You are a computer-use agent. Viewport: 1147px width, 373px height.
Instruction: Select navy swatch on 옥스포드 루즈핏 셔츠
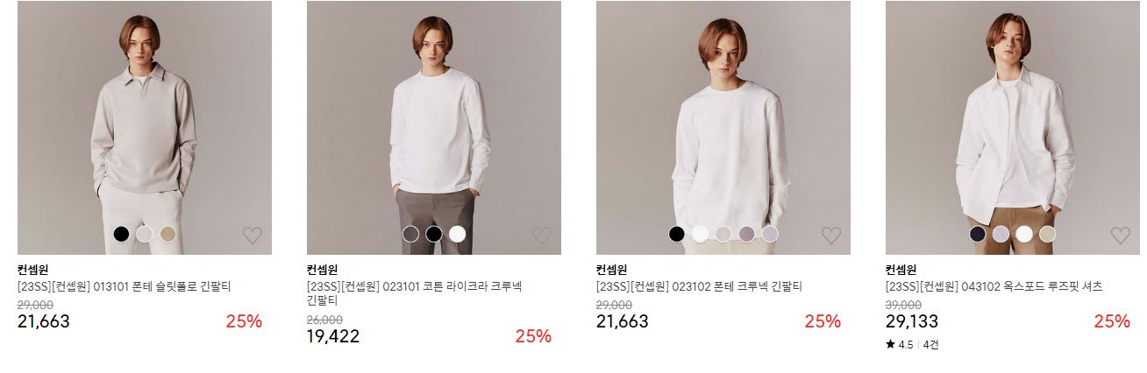tap(977, 234)
